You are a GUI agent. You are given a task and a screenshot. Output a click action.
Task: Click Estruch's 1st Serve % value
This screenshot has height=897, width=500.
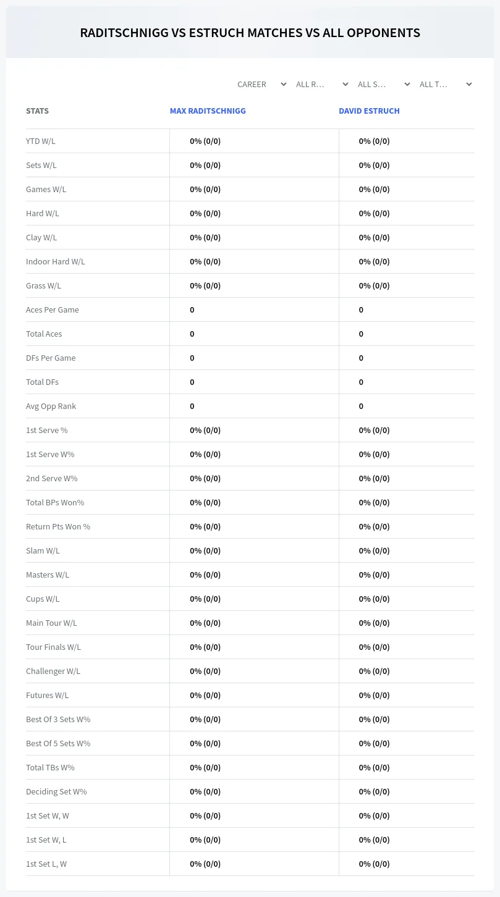pos(375,430)
